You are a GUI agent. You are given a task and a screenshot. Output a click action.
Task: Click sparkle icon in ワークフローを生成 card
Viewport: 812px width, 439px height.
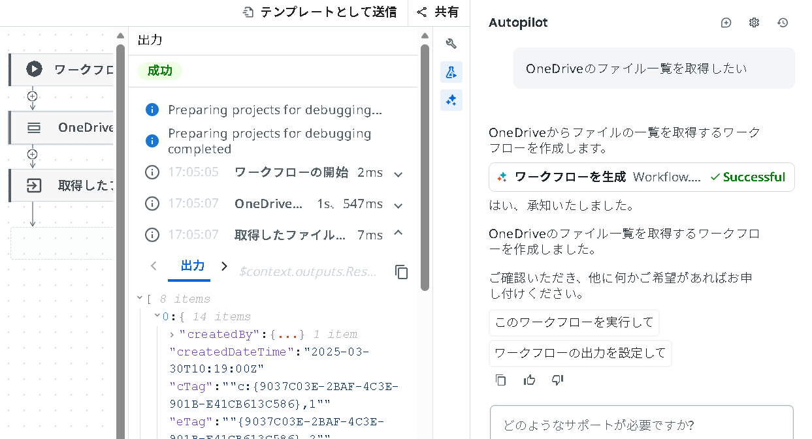pos(502,177)
